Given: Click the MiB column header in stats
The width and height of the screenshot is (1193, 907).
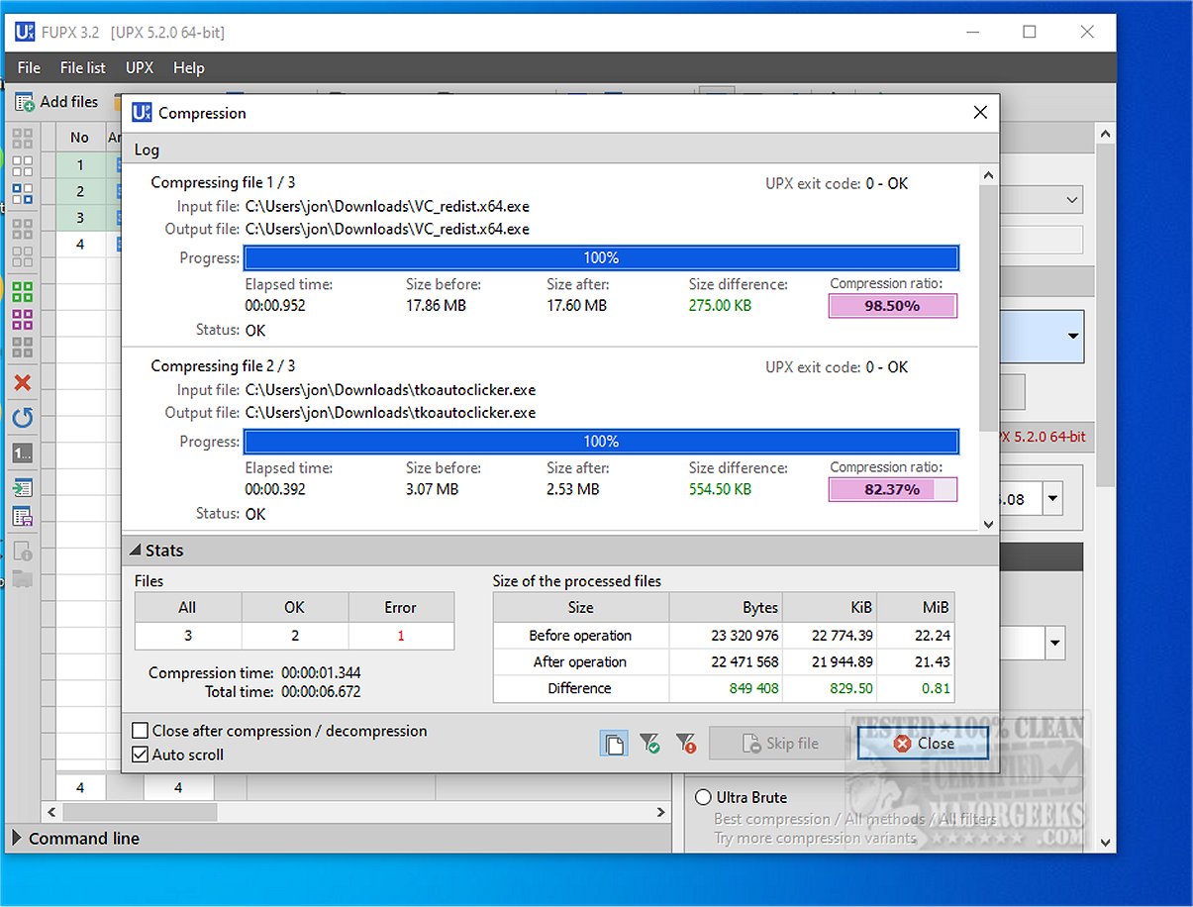Looking at the screenshot, I should pyautogui.click(x=916, y=608).
